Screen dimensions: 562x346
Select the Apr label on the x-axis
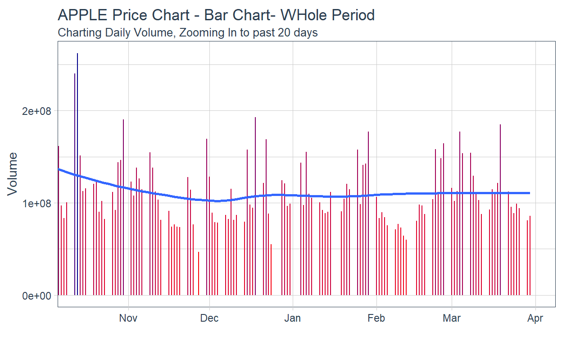[x=535, y=319]
